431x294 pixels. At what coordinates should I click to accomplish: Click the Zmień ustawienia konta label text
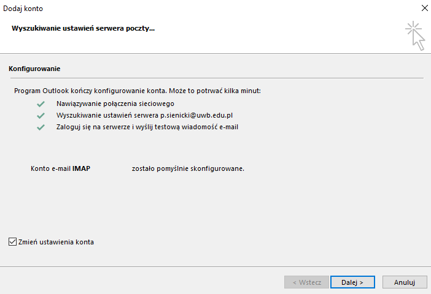pyautogui.click(x=56, y=242)
